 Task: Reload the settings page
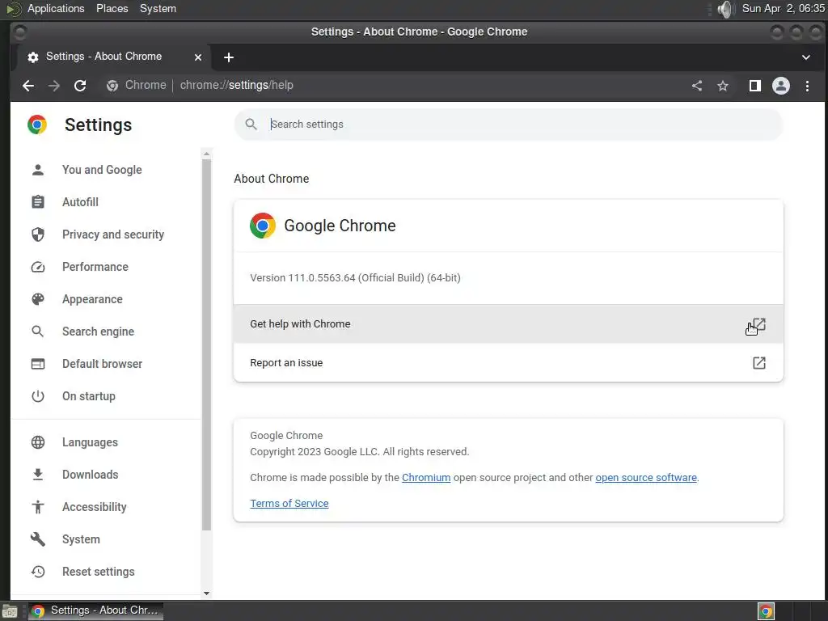coord(80,86)
